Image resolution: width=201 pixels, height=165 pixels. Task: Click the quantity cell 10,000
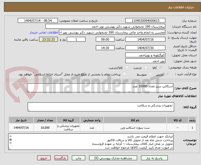tap(45, 128)
